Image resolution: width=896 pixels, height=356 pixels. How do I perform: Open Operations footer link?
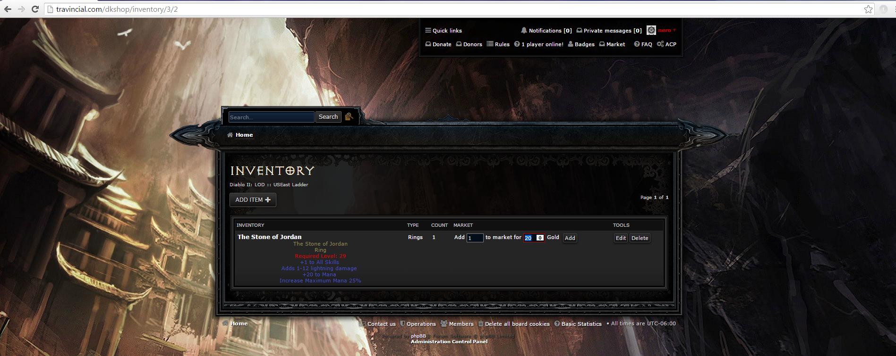421,324
